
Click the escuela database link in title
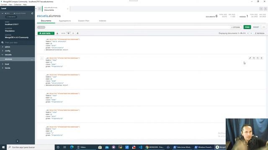[x=42, y=16]
